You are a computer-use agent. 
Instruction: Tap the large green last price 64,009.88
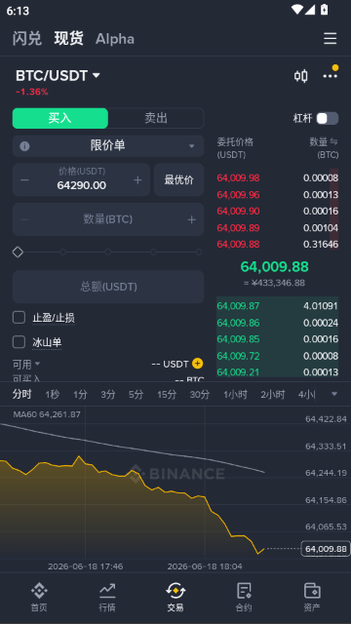click(274, 266)
